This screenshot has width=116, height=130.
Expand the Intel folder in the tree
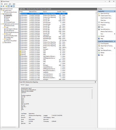click(3, 27)
